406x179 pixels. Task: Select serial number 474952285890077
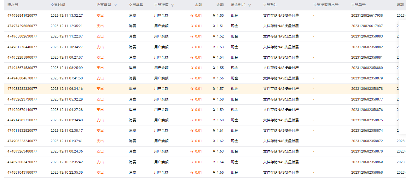point(22,58)
